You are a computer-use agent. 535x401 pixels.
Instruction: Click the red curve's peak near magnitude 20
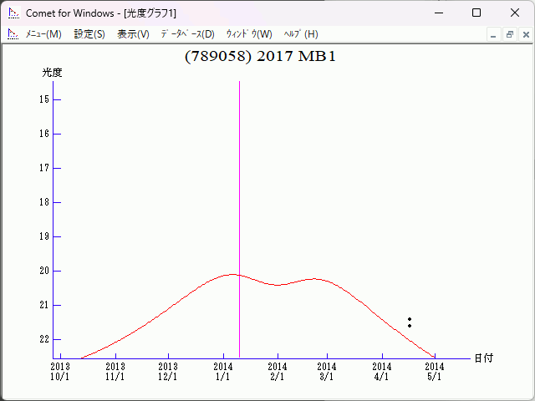(232, 274)
